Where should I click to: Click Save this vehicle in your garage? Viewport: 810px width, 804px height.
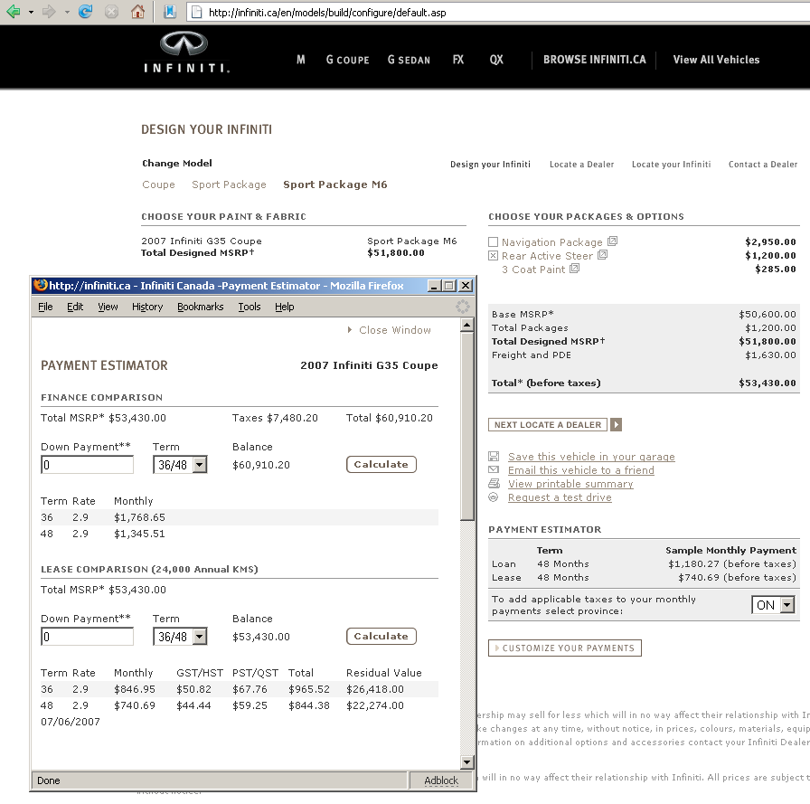point(590,457)
